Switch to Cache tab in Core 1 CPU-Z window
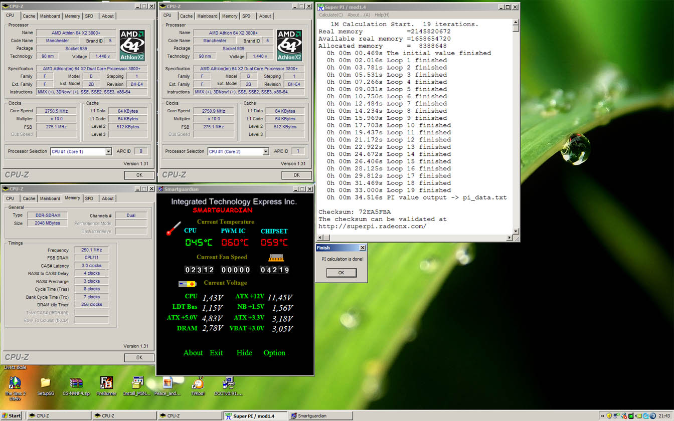 coord(29,16)
